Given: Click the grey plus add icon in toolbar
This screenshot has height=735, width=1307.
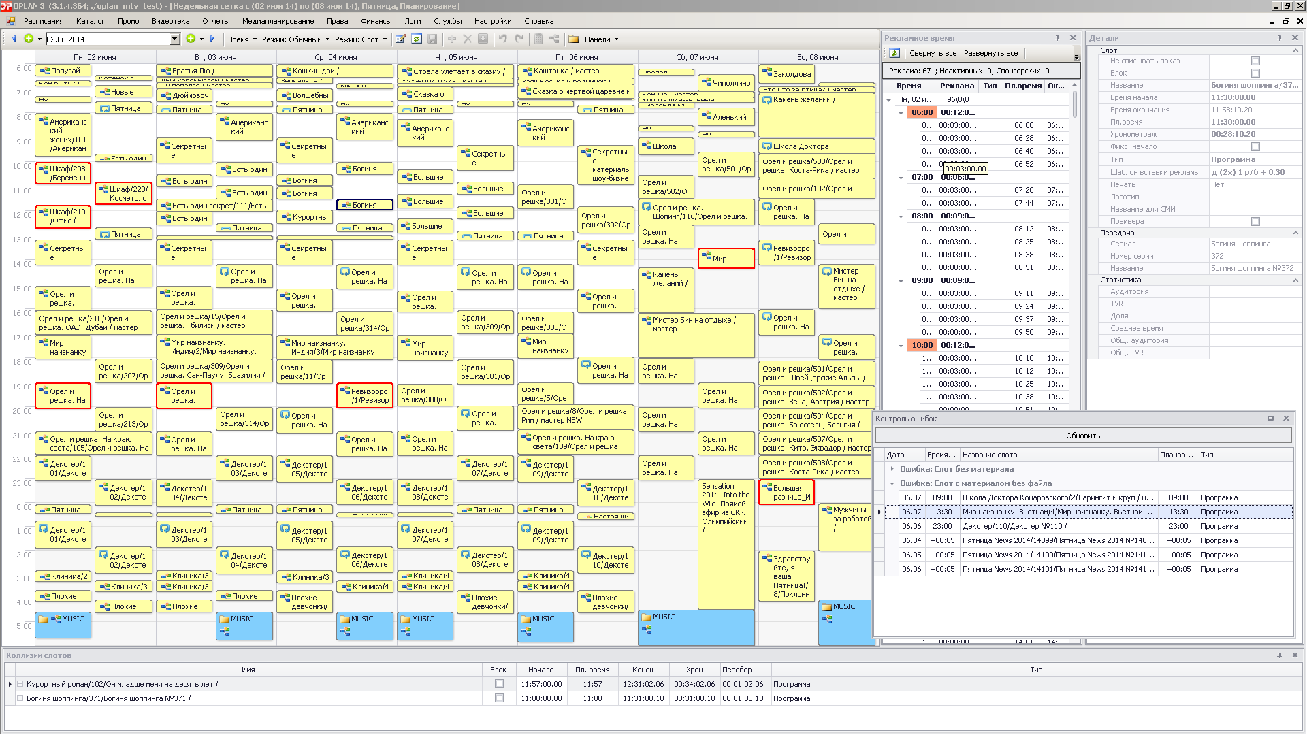Looking at the screenshot, I should coord(452,39).
